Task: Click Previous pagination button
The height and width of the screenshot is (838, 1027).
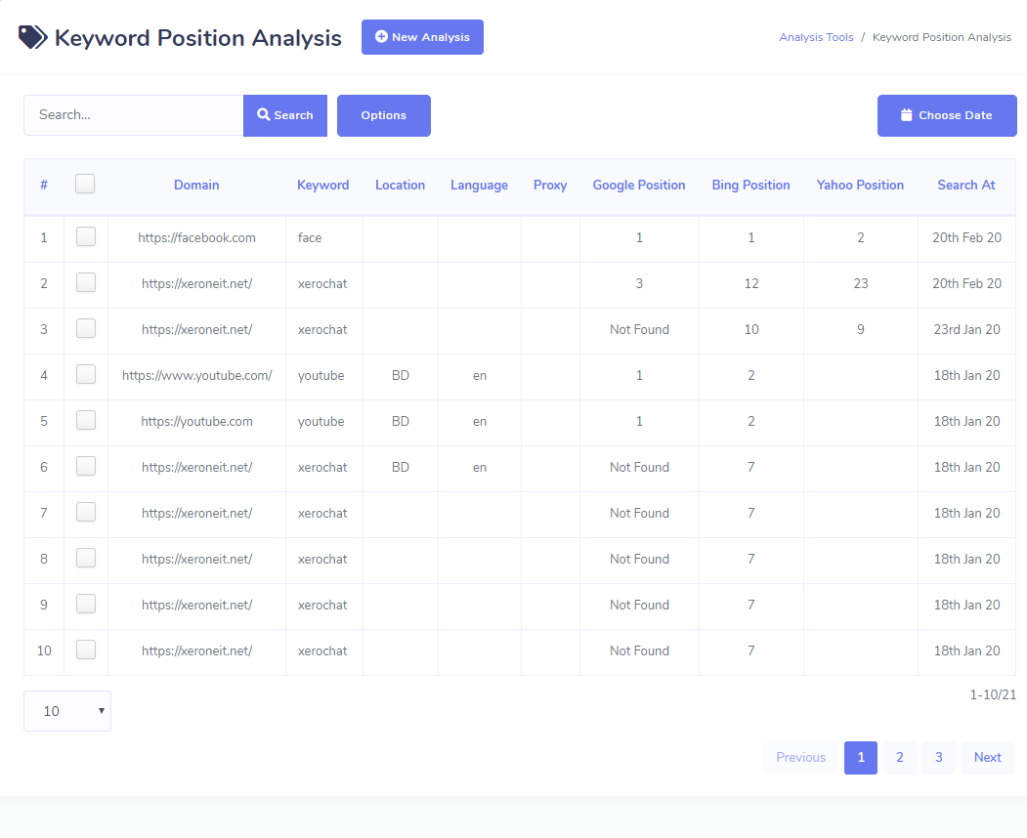Action: (800, 757)
